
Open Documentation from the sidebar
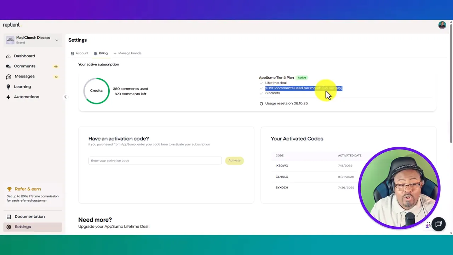click(30, 216)
